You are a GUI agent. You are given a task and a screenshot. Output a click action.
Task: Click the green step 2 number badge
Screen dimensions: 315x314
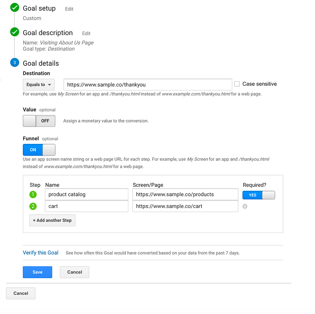[33, 206]
